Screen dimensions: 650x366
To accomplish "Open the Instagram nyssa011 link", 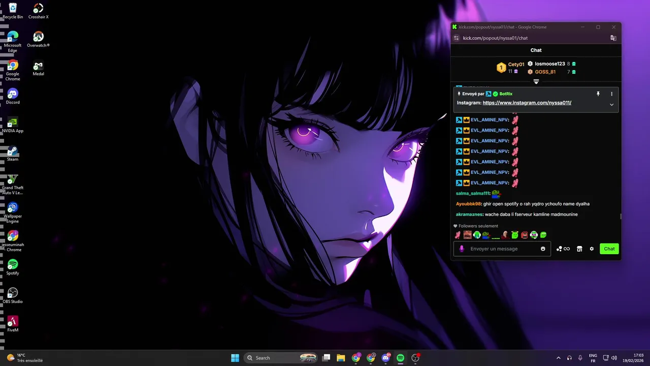I will 527,103.
